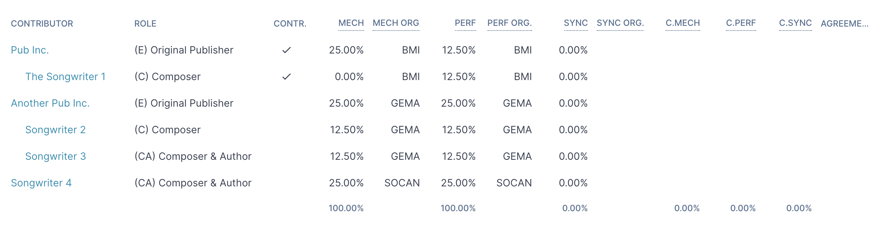
Task: Click the CONTRIBUTOR column header
Action: (x=42, y=24)
